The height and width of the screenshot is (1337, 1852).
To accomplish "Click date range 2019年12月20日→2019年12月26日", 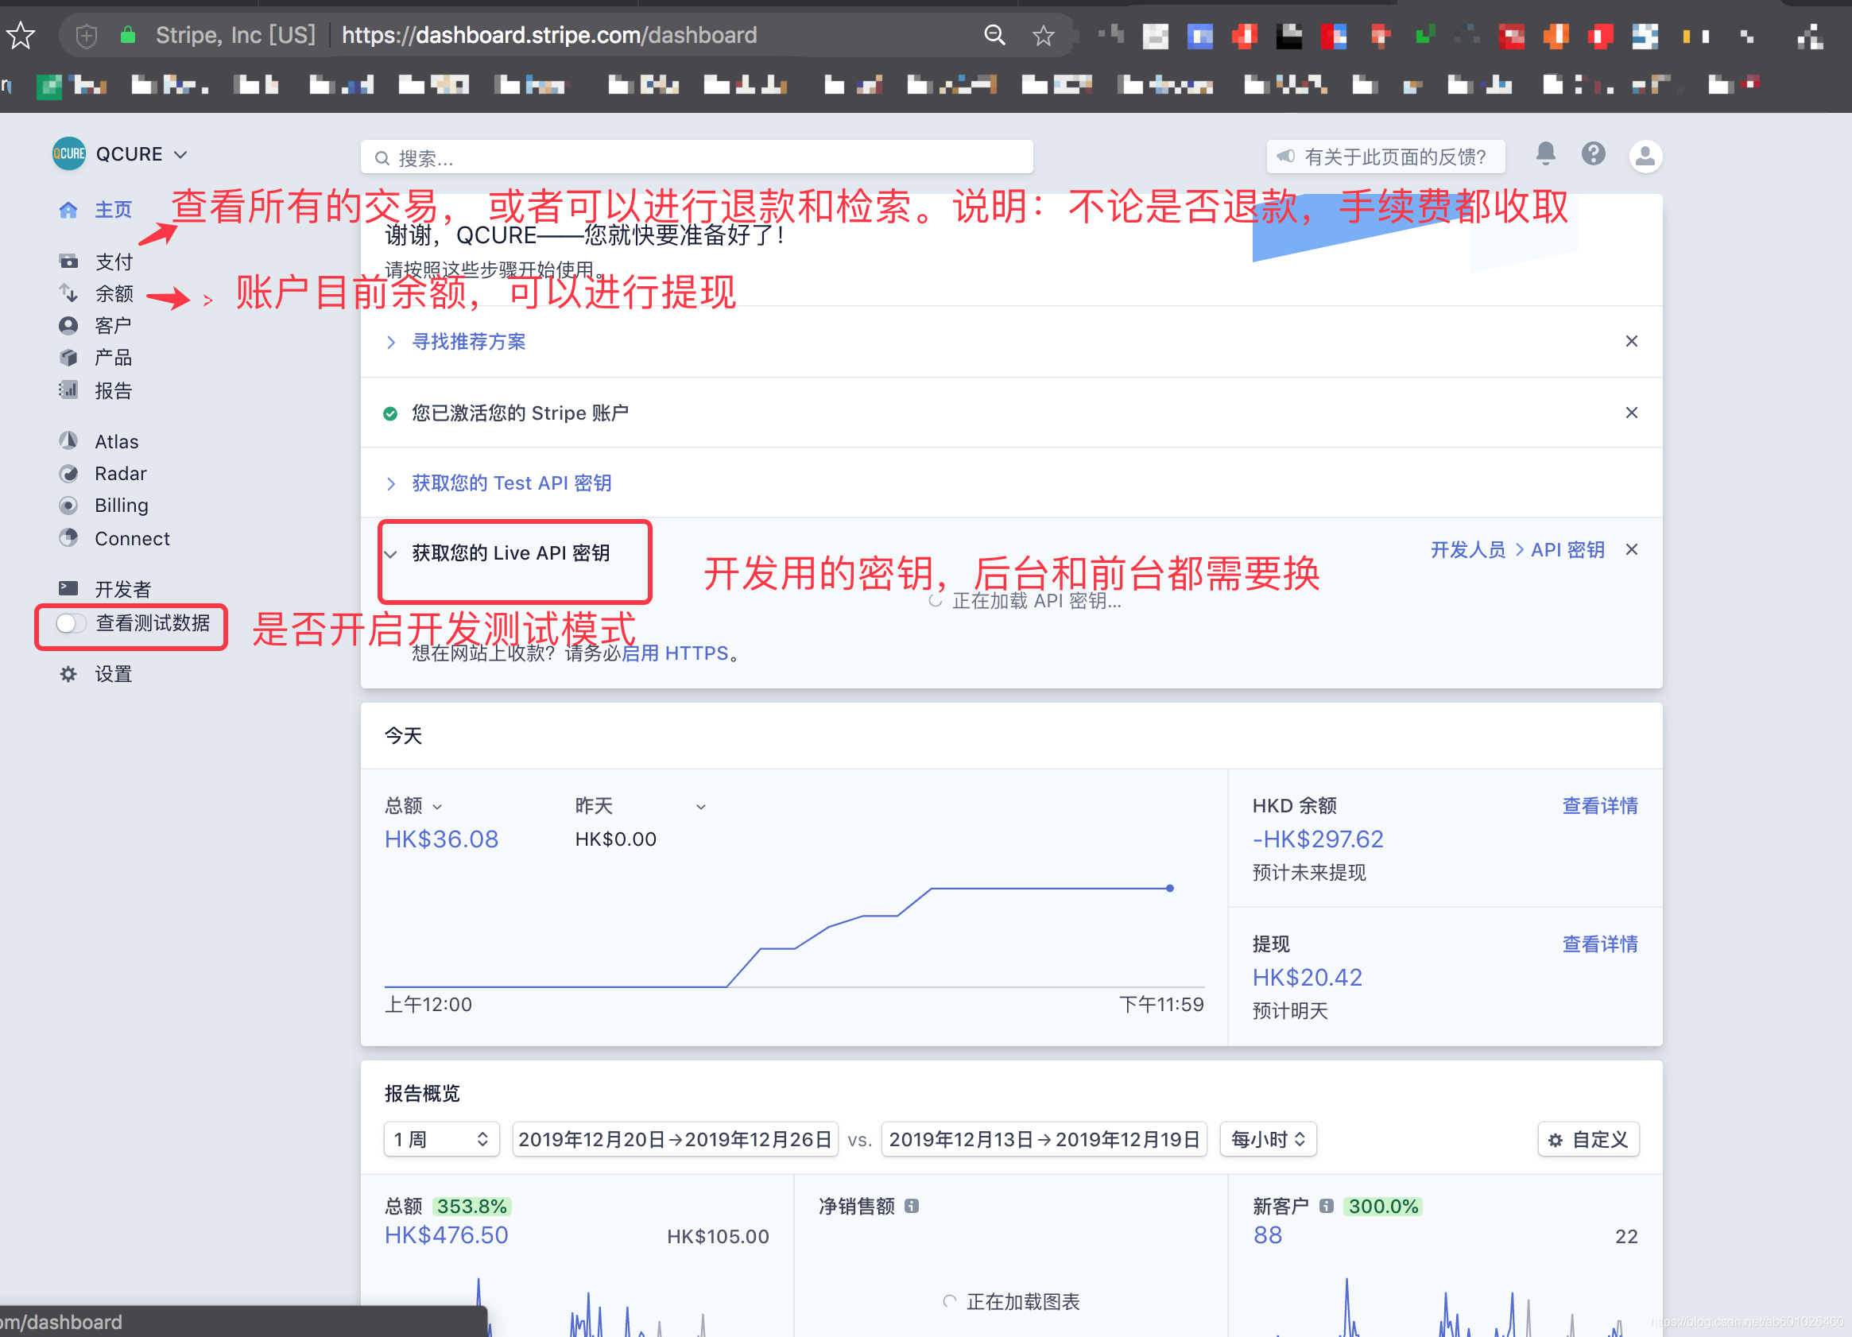I will point(675,1139).
